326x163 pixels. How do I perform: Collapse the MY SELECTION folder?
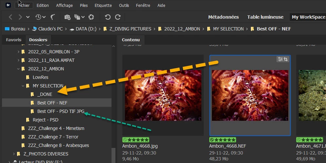click(x=23, y=86)
